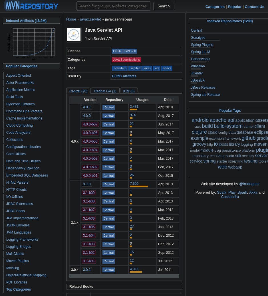Open the Central indexed repository
This screenshot has height=296, width=268.
(196, 31)
